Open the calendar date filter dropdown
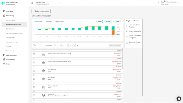Image resolution: width=183 pixels, height=103 pixels. point(69,45)
